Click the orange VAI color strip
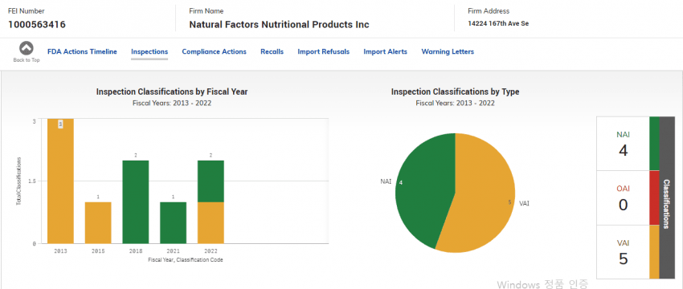Screen dimensions: 683x289 point(654,251)
